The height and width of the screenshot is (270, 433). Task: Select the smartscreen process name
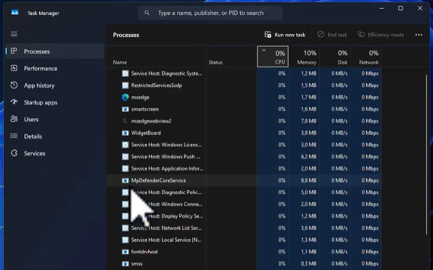145,109
